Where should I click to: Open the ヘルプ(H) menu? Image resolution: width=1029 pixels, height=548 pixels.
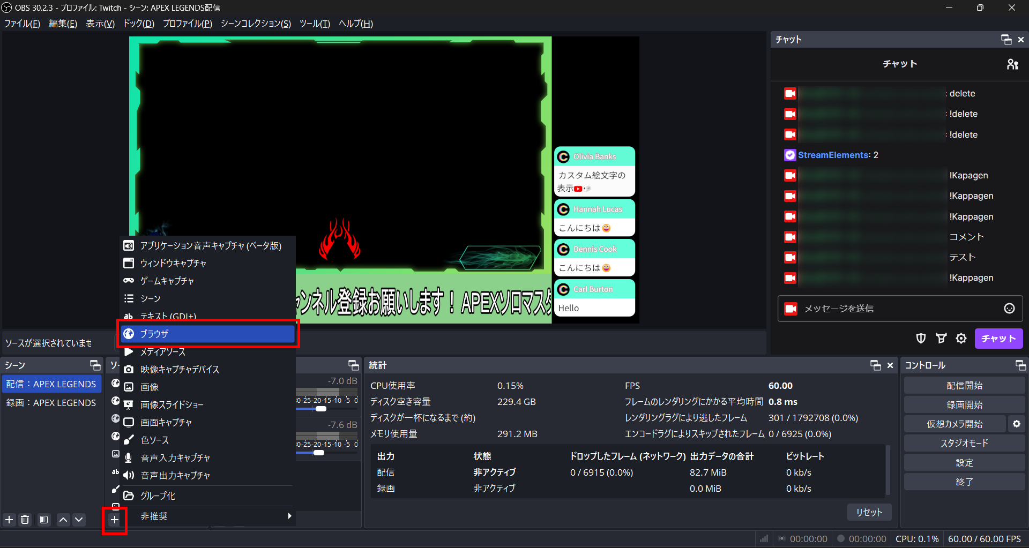click(x=356, y=24)
